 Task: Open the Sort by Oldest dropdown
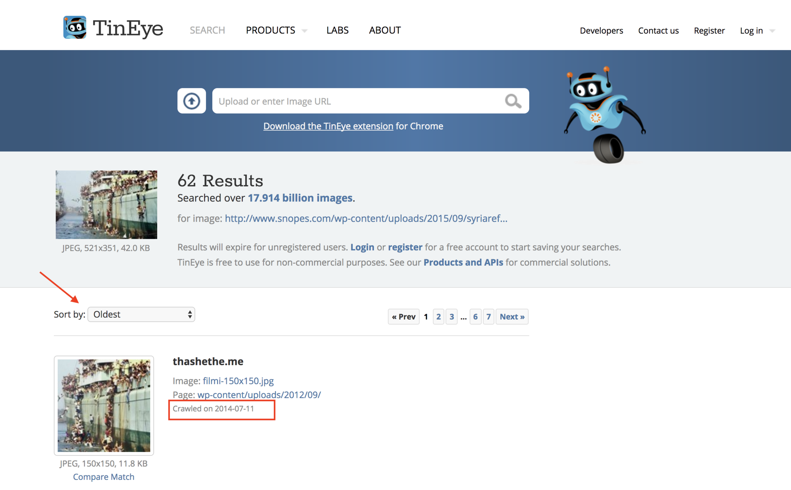click(x=141, y=314)
